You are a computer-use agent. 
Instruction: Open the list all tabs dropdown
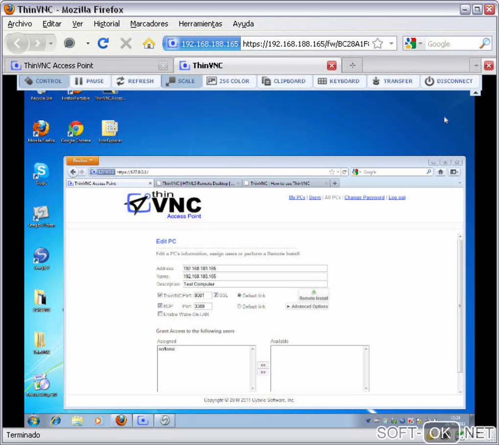tap(476, 66)
